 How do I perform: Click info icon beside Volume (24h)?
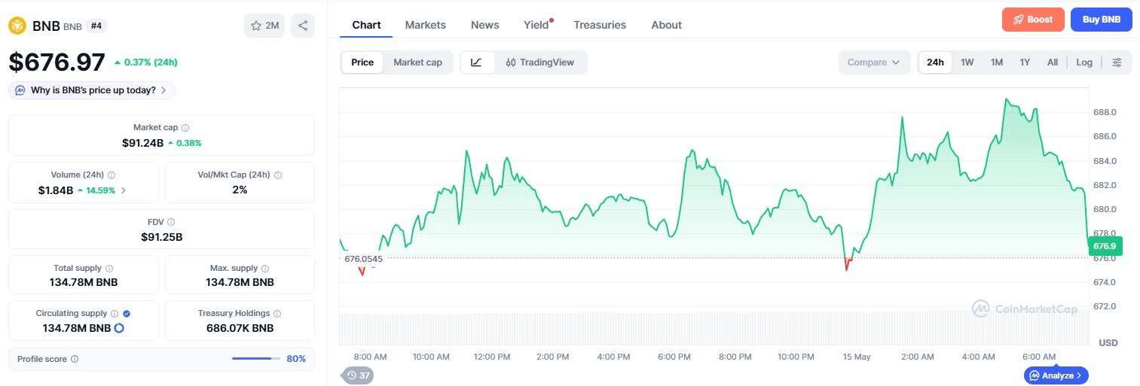tap(112, 175)
